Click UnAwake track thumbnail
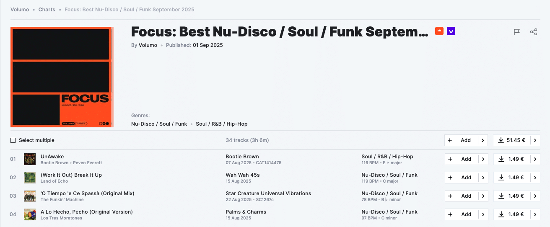Screen dimensions: 550x227 (30, 159)
